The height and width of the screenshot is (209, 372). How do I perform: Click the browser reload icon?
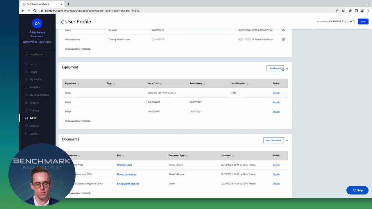click(x=35, y=11)
